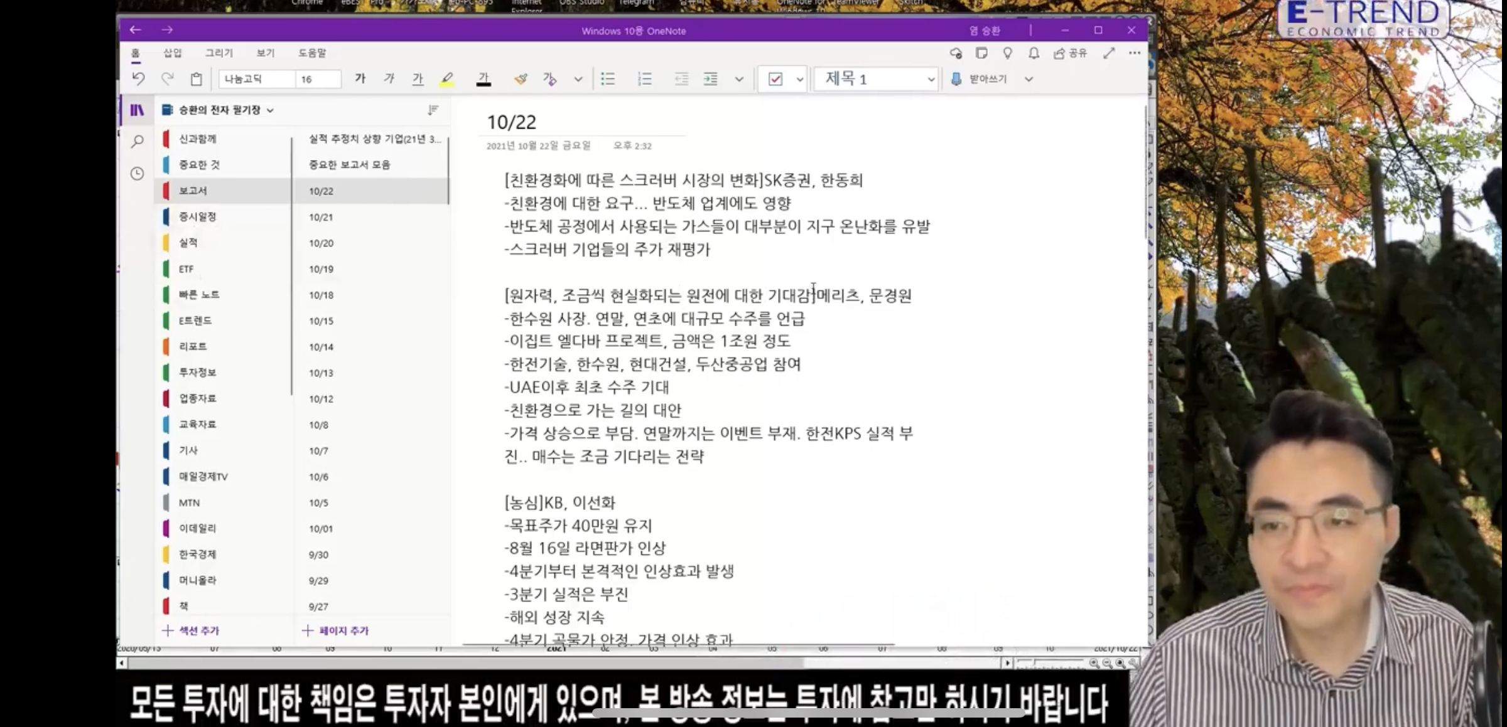Expand the 승환의 전자 필기장 notebook list
This screenshot has height=727, width=1507.
click(x=219, y=110)
